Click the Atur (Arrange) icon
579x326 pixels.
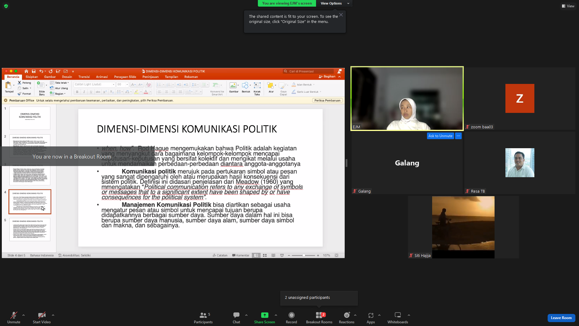pos(270,85)
